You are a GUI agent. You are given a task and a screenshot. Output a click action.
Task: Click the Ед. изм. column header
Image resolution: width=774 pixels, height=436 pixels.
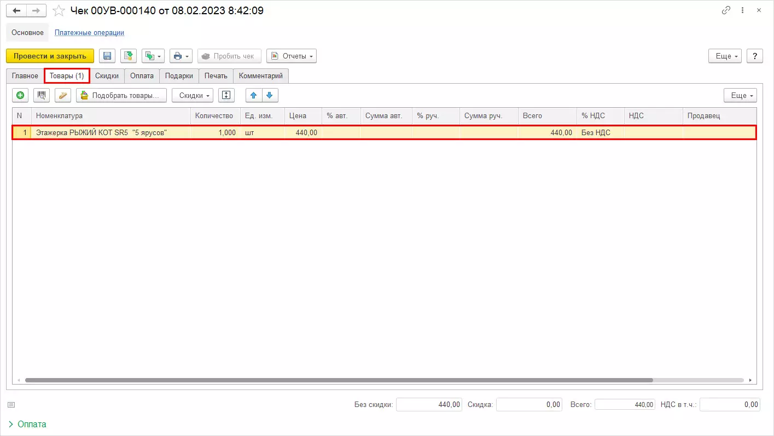263,115
